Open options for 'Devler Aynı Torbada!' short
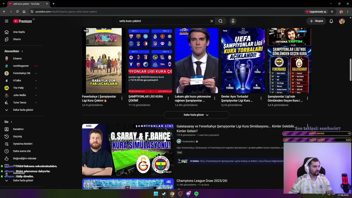352x198 pixels. pos(261,98)
